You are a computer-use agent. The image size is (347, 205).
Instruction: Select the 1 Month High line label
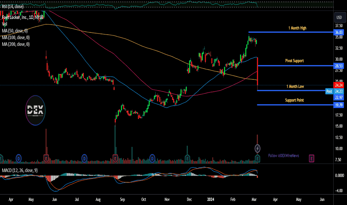[297, 28]
